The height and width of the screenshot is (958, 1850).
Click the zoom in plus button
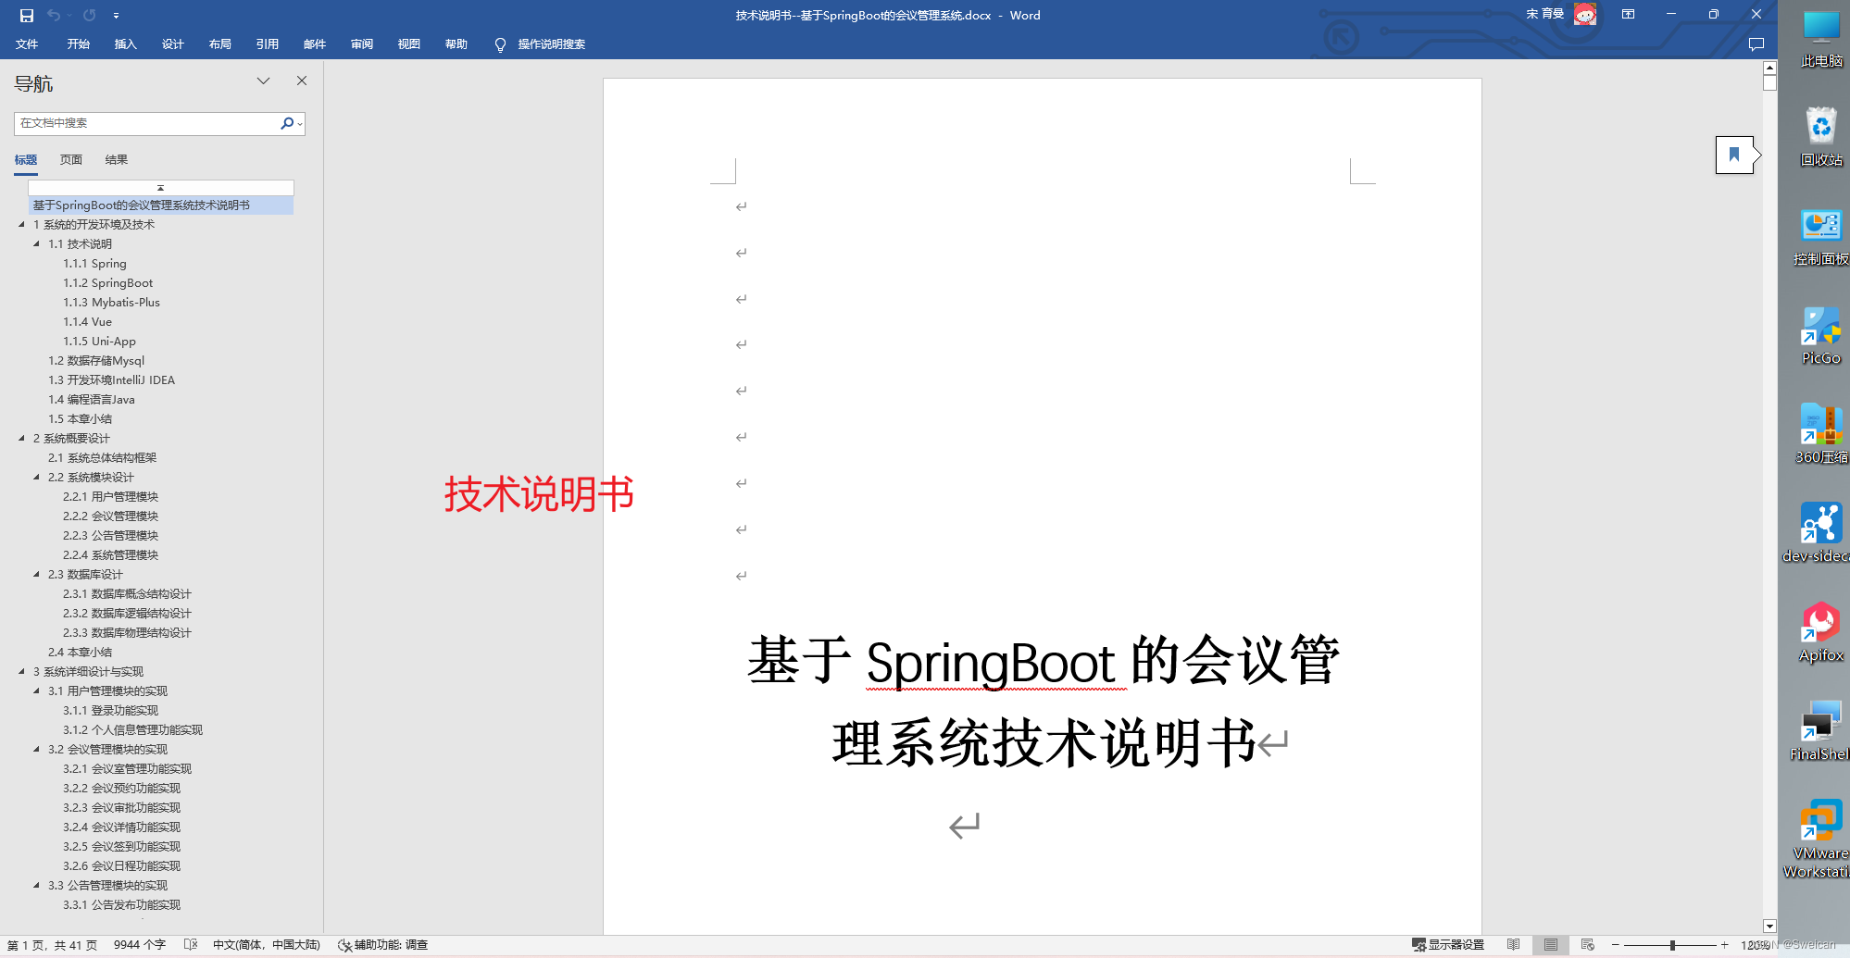pyautogui.click(x=1724, y=945)
